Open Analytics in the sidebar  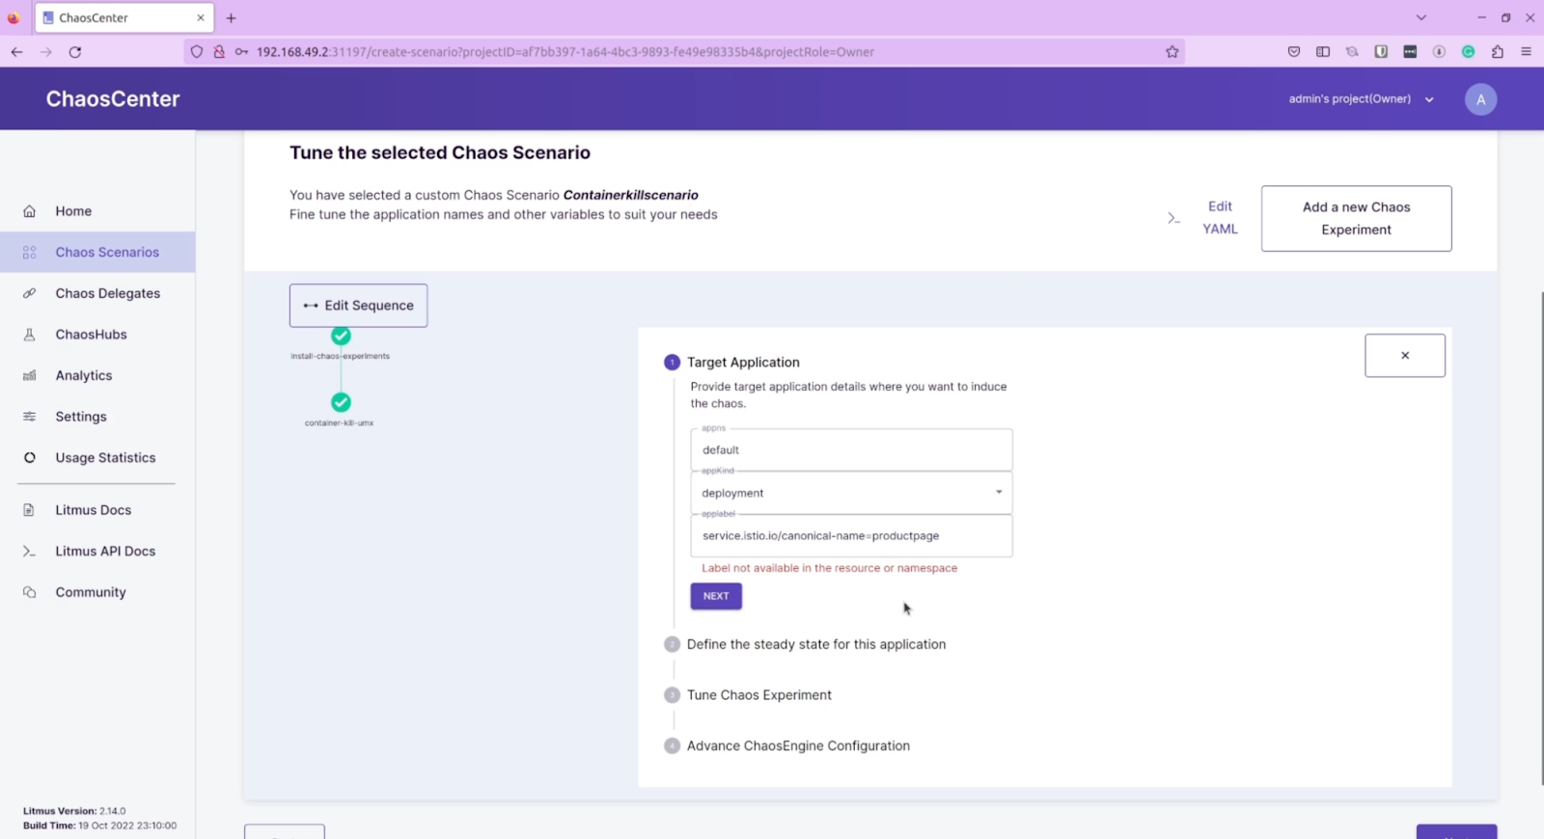pyautogui.click(x=83, y=376)
